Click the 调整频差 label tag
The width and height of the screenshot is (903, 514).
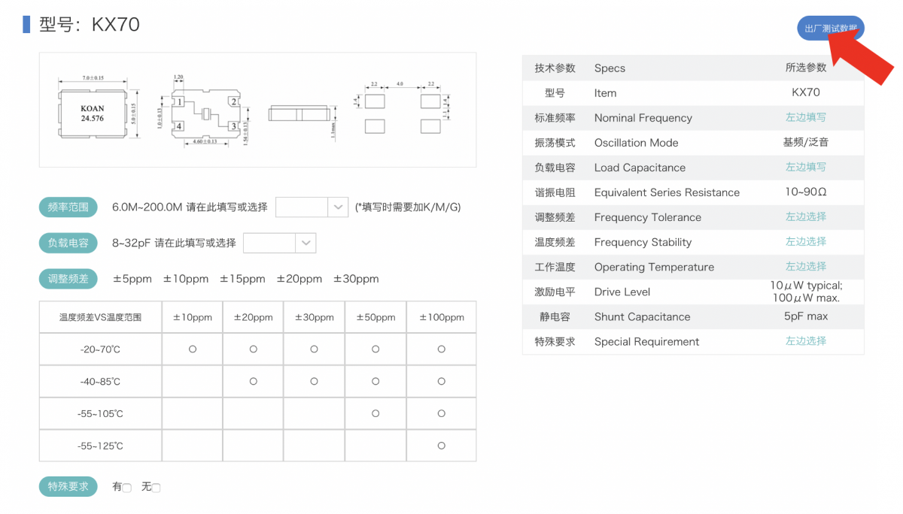tap(68, 279)
